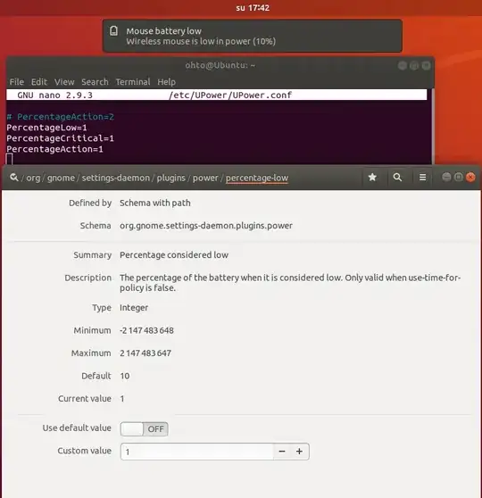482x498 pixels.
Task: Open the Terminal menu in the menu bar
Action: pyautogui.click(x=133, y=82)
